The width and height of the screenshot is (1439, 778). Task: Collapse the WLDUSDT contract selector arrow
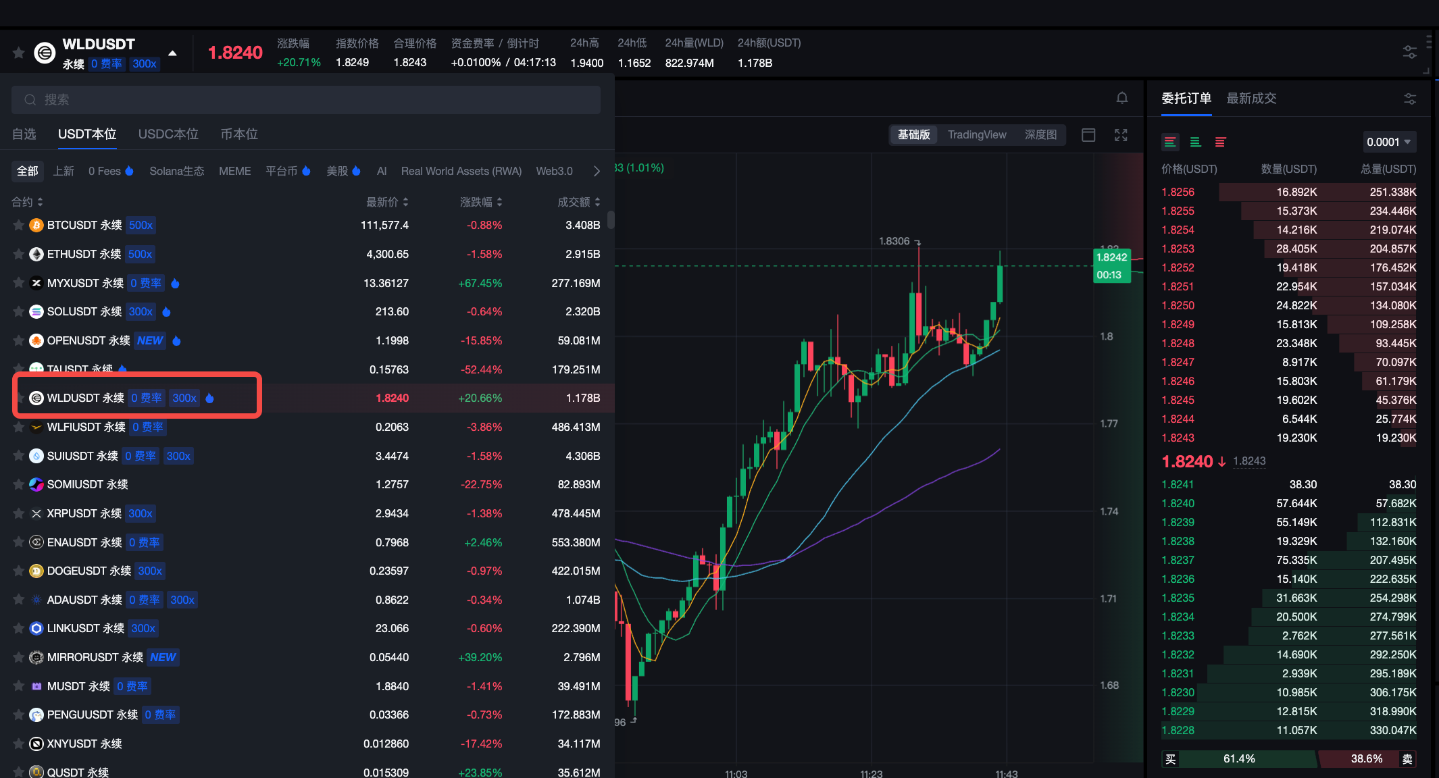[x=173, y=53]
